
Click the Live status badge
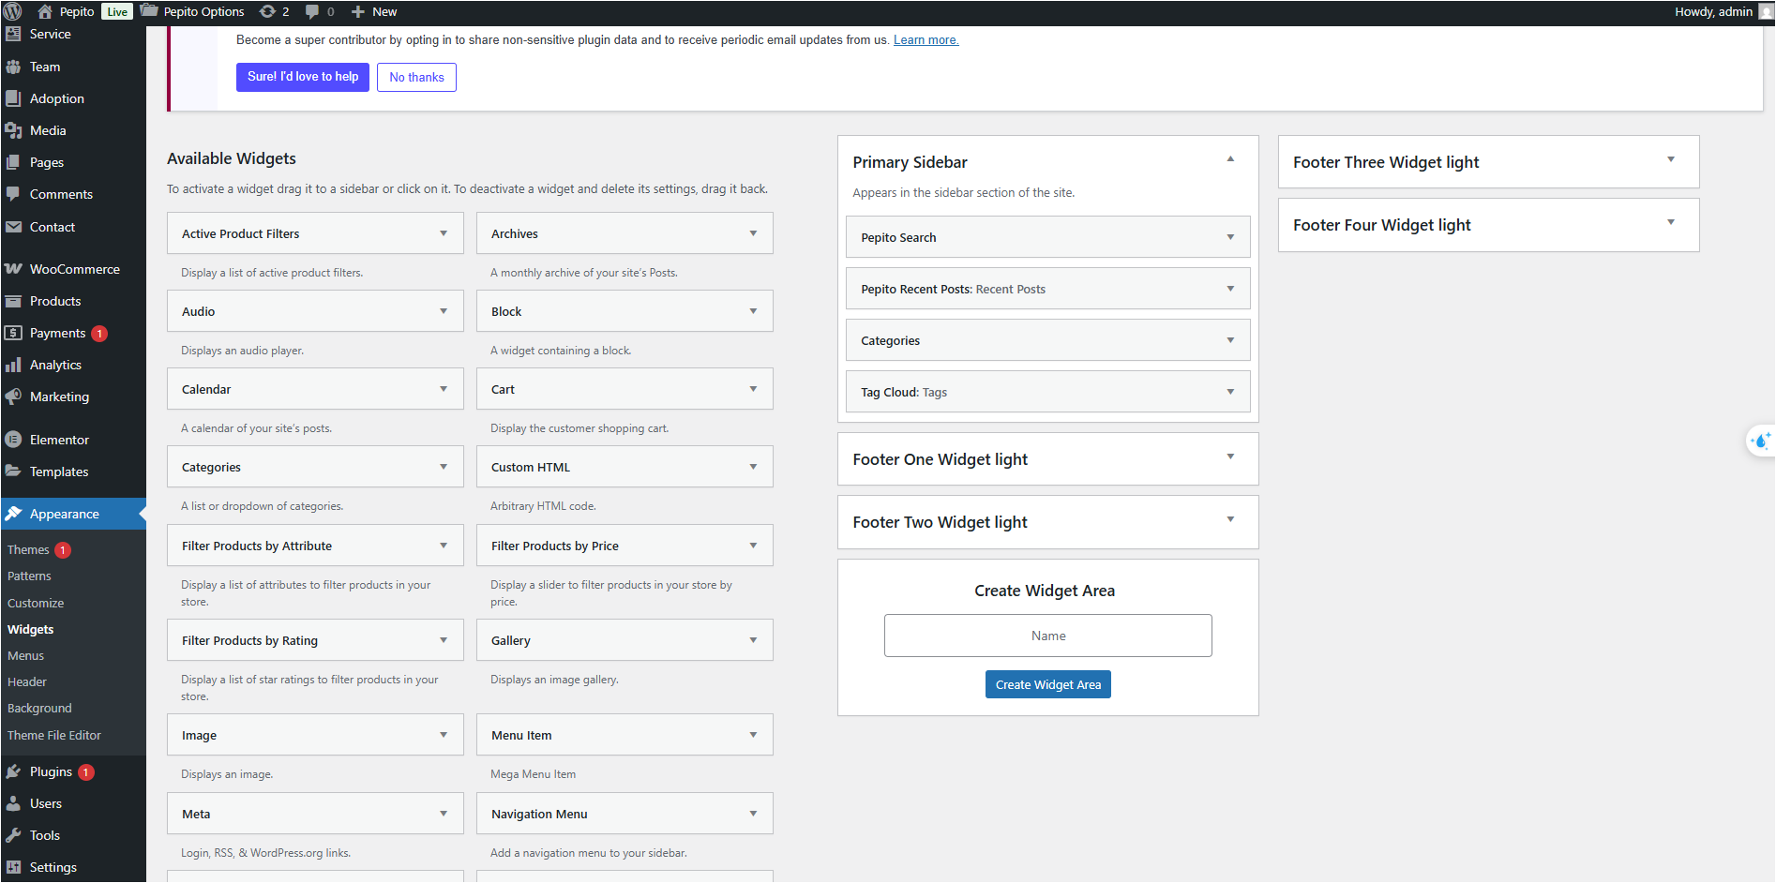[x=117, y=11]
